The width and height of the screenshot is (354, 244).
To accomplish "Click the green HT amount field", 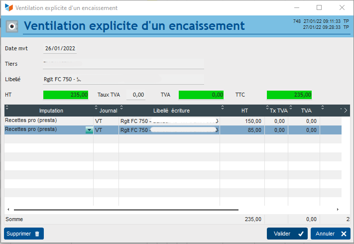I will click(66, 95).
